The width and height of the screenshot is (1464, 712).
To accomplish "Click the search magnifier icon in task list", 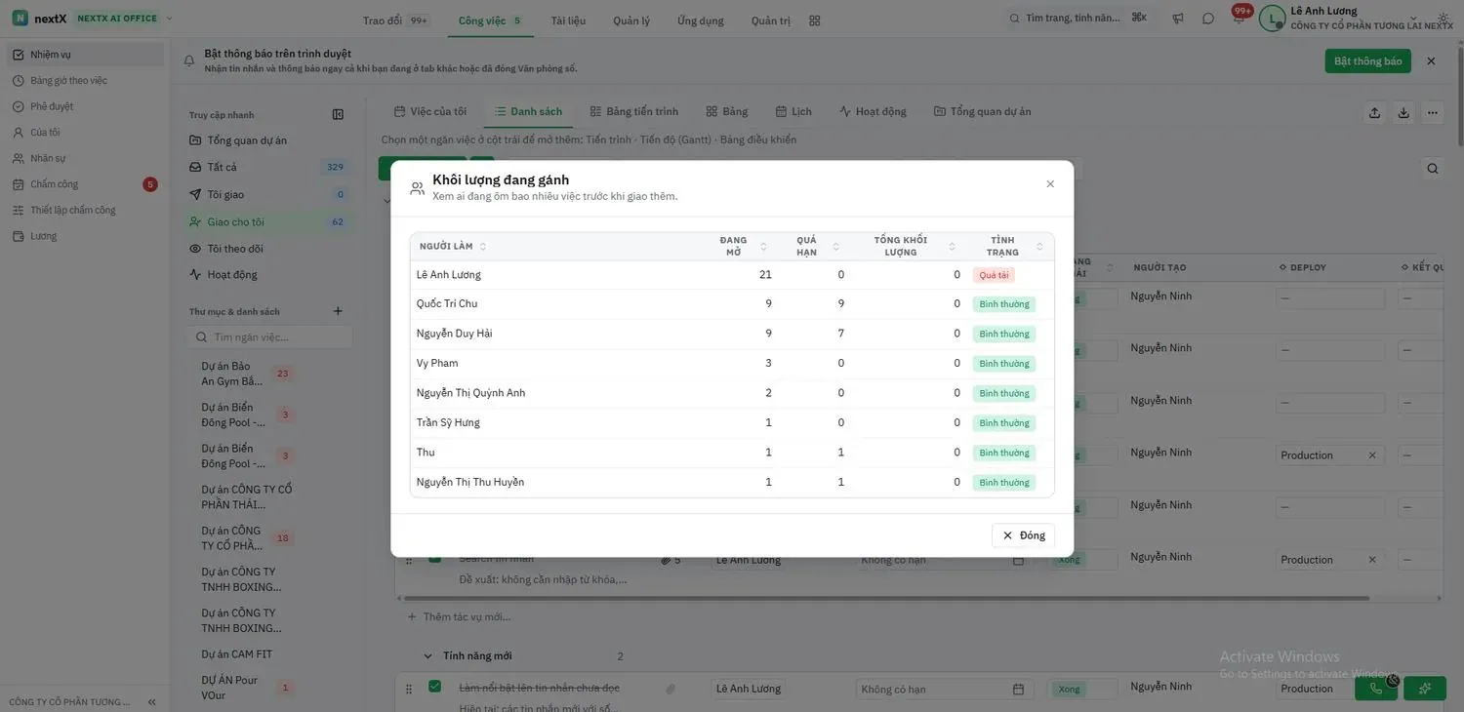I will pos(1432,168).
